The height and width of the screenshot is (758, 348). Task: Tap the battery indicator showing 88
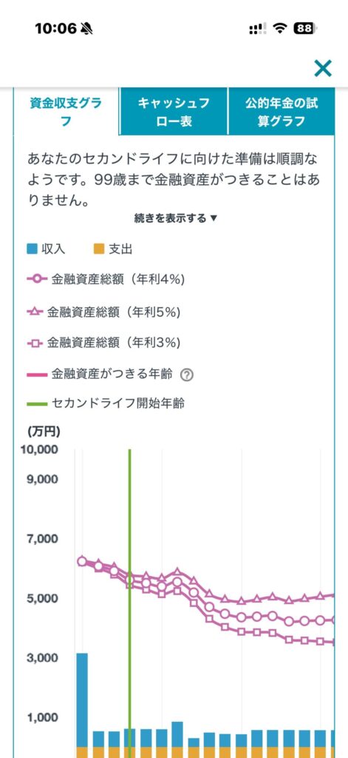[x=306, y=29]
